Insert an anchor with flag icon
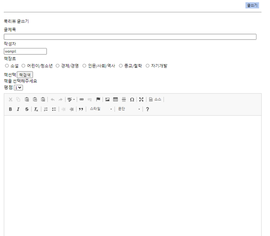 pyautogui.click(x=98, y=99)
